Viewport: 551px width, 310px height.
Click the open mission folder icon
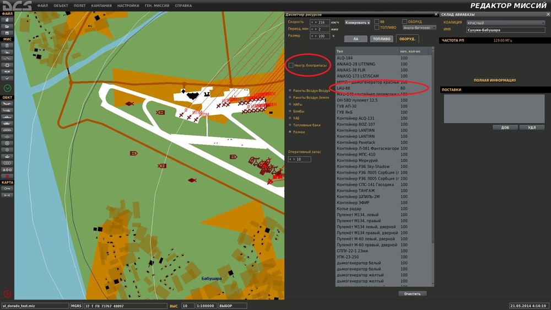[7, 26]
